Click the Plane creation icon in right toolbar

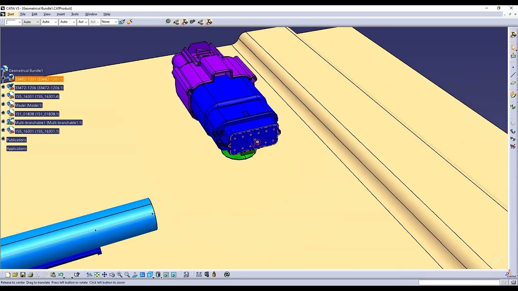click(513, 83)
